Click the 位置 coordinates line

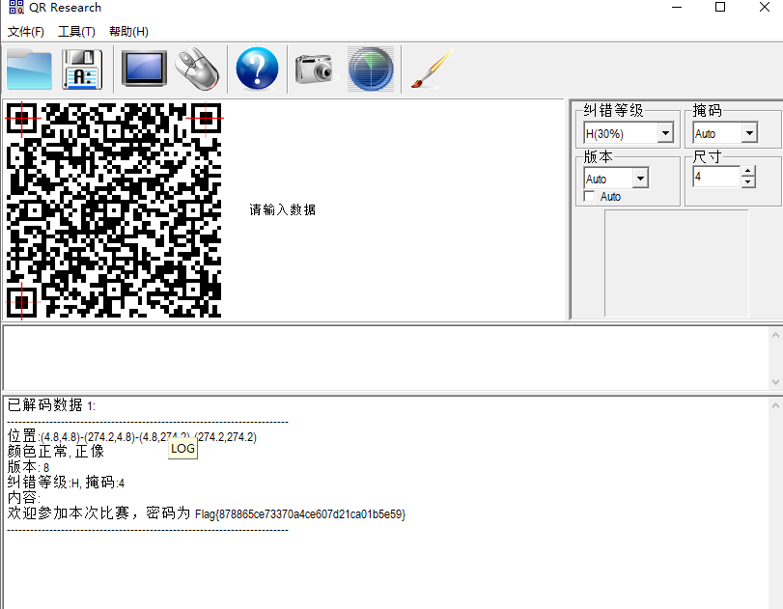click(132, 437)
